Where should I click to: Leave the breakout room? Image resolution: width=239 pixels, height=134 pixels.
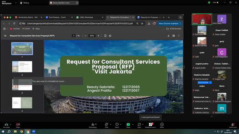233,125
